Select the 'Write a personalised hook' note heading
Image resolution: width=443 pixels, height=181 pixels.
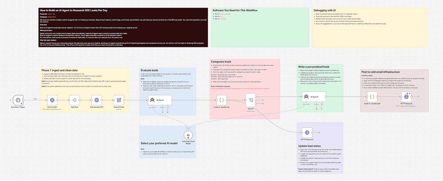tap(314, 67)
